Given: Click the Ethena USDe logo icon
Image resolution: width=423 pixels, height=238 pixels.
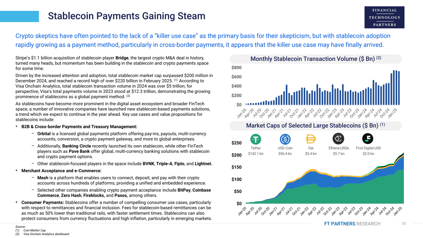Looking at the screenshot, I should [338, 139].
